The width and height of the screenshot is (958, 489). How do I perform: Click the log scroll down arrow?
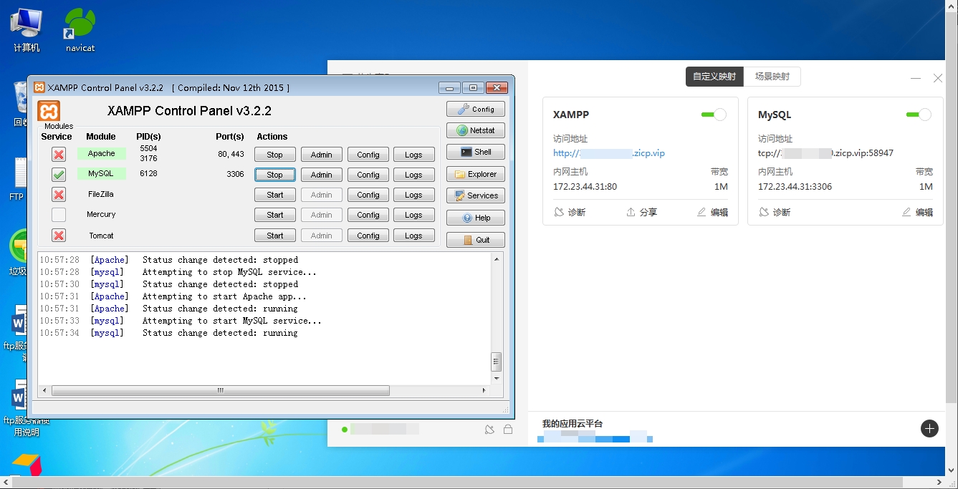(497, 378)
